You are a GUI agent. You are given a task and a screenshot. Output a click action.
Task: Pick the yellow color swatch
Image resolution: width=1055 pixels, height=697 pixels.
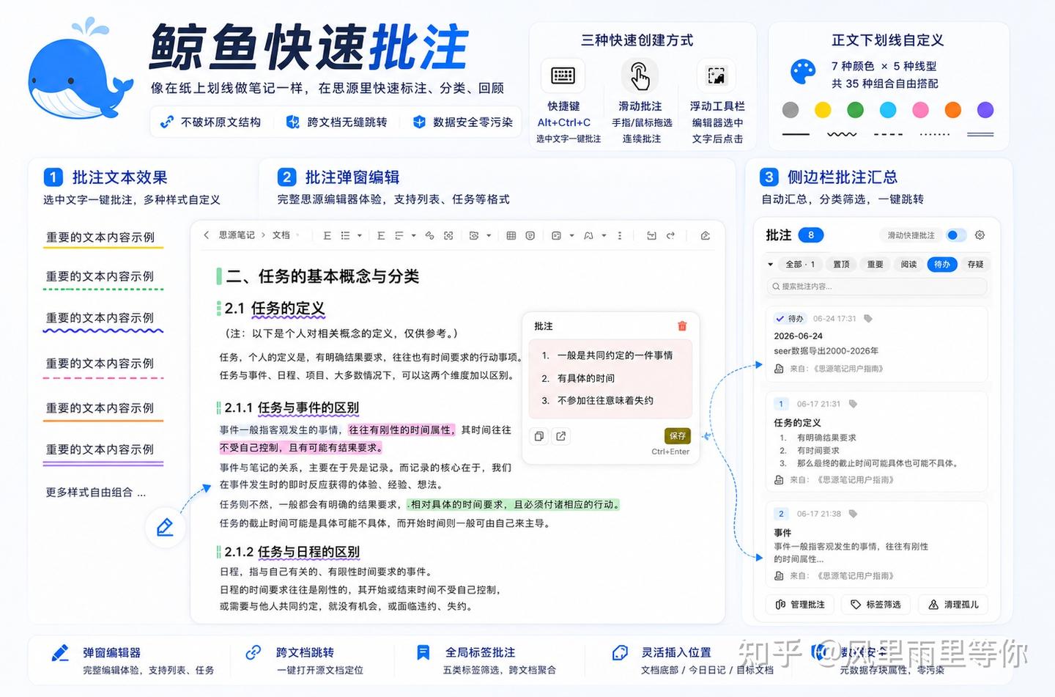pos(823,110)
